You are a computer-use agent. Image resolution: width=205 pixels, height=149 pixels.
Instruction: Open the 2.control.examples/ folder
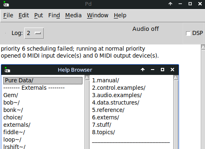click(x=119, y=88)
